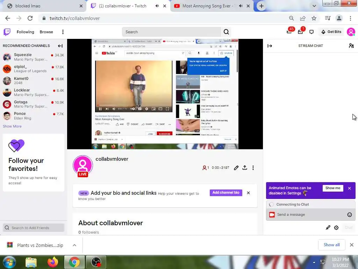Go back in Chrome browser

pos(8,18)
